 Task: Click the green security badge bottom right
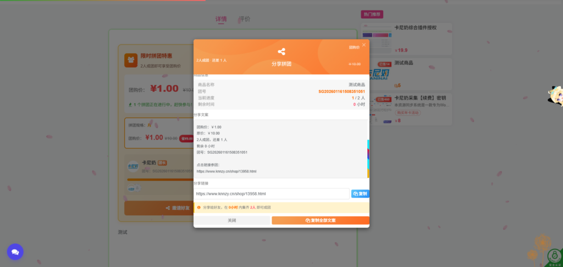coord(555,257)
